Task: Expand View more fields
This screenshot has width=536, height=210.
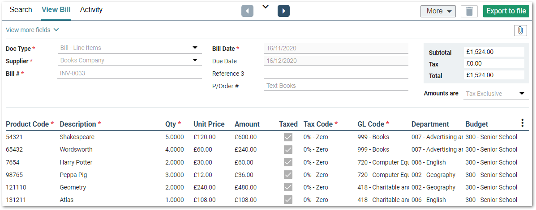Action: coord(32,30)
